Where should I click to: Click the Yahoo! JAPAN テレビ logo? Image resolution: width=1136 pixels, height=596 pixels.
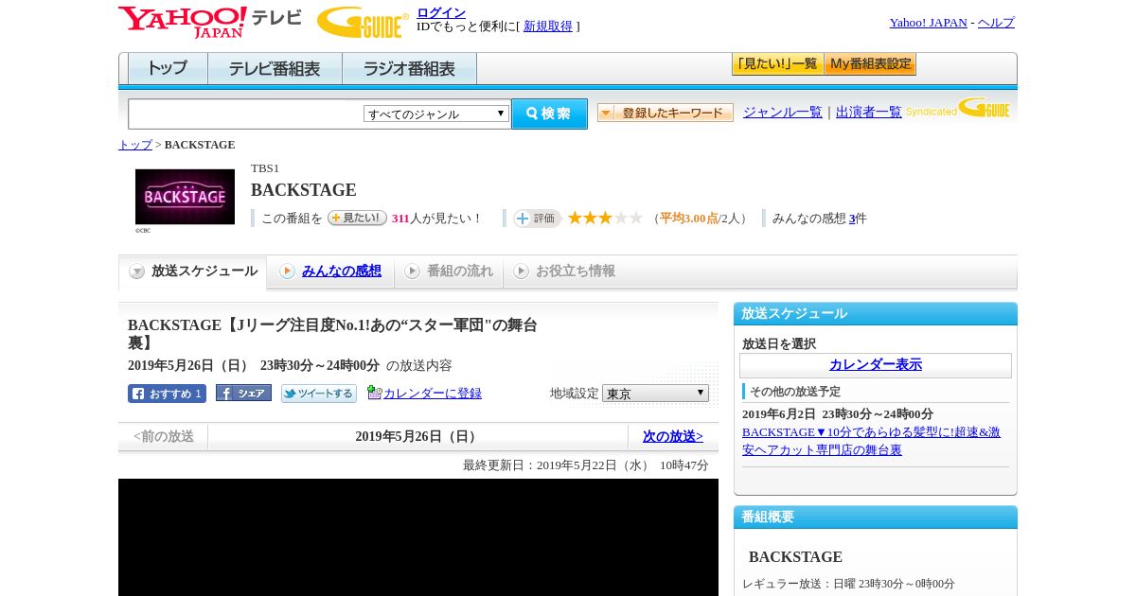coord(209,22)
